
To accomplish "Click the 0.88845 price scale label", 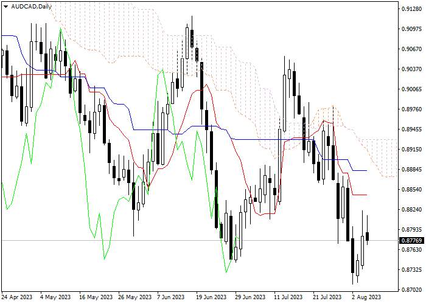I will click(413, 170).
